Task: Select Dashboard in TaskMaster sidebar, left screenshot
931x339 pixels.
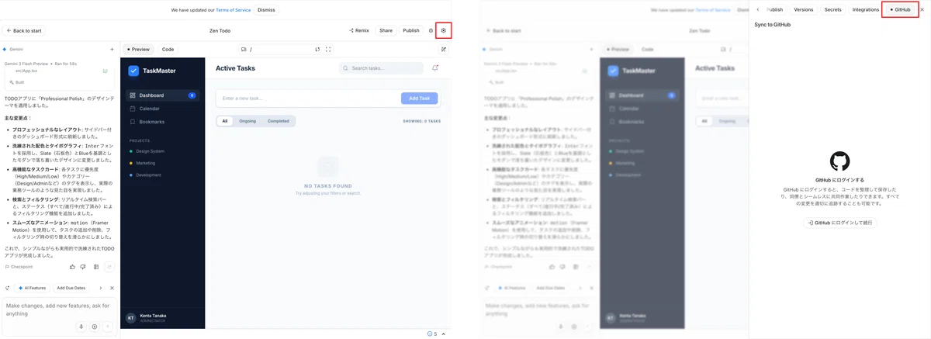Action: tap(163, 95)
